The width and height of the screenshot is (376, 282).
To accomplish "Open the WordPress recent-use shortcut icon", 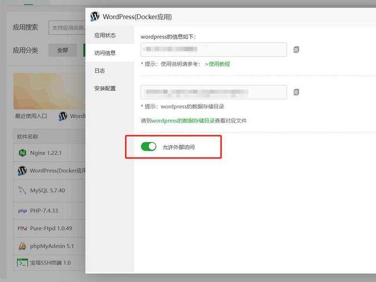I will tap(63, 116).
